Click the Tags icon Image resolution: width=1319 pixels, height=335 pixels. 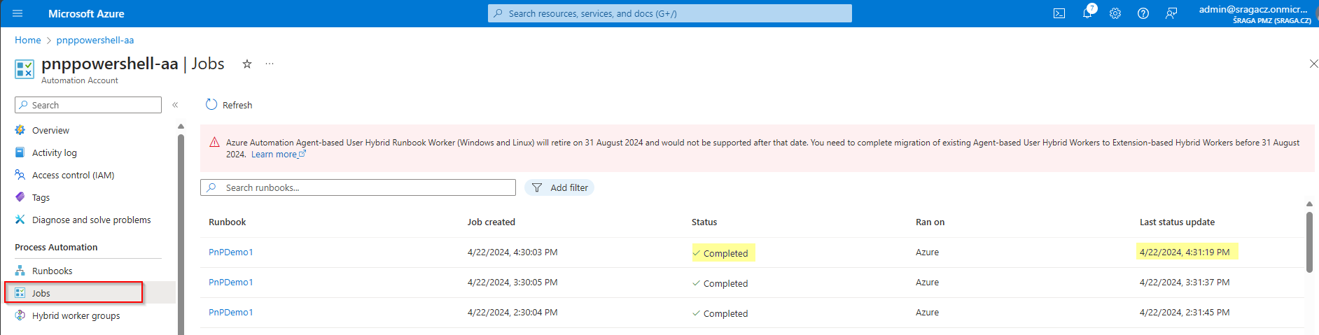[x=20, y=197]
